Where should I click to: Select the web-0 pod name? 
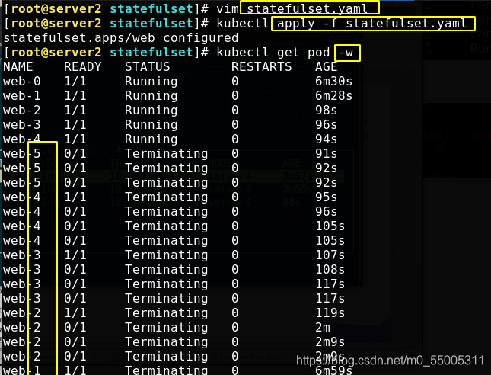click(x=22, y=82)
